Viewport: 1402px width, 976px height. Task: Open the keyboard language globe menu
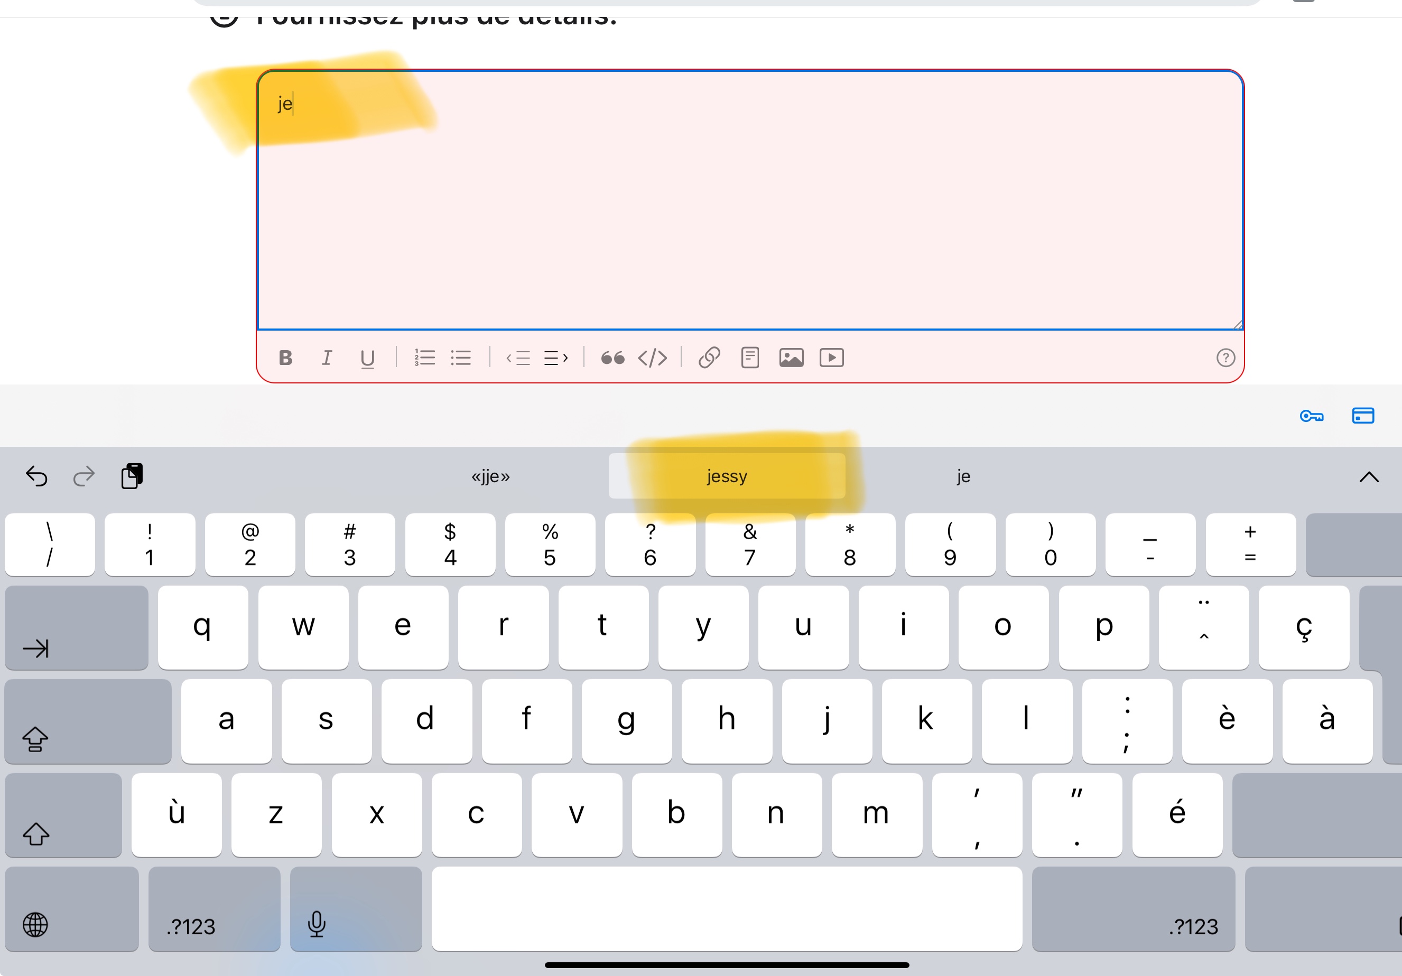point(35,924)
